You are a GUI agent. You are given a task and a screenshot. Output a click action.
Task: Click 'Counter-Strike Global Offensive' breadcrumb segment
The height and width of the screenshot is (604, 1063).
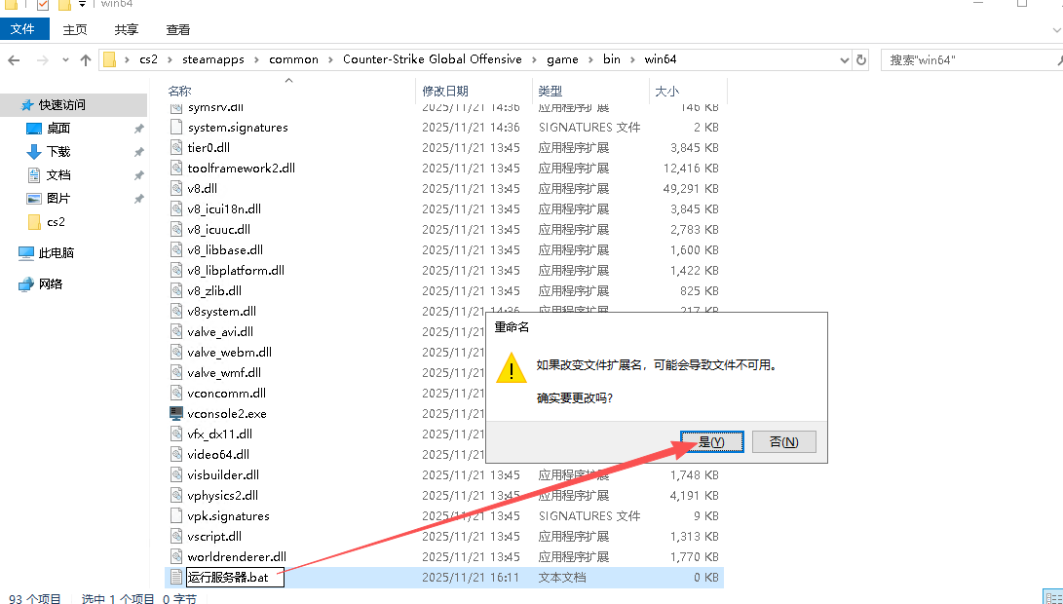[x=432, y=59]
